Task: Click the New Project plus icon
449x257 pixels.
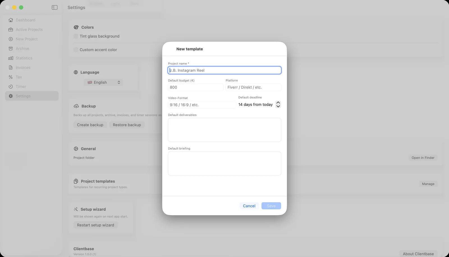Action: [11, 39]
